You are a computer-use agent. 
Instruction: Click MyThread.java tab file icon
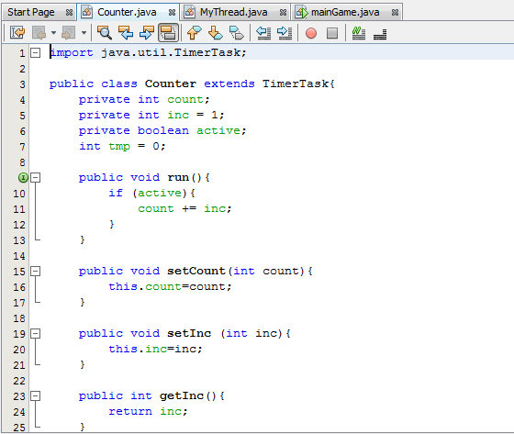point(189,13)
